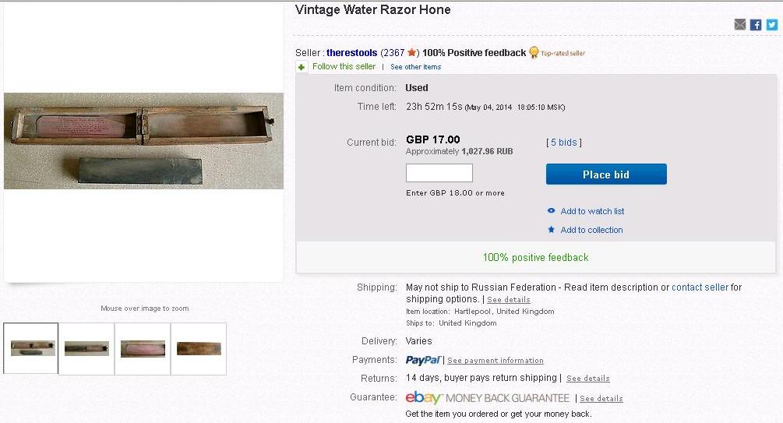The image size is (783, 423).
Task: Select third thumbnail showing pink label
Action: [143, 348]
